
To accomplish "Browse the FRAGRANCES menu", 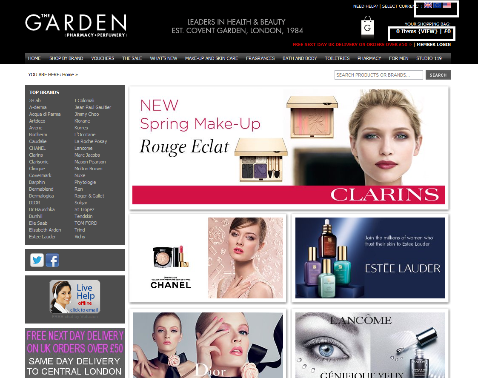I will coord(260,58).
